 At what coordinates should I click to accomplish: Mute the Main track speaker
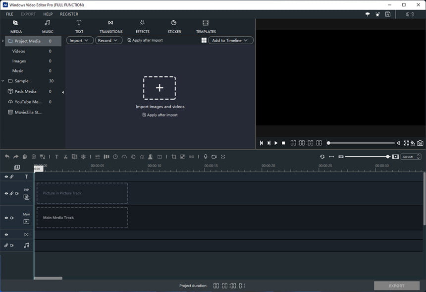[x=12, y=218]
